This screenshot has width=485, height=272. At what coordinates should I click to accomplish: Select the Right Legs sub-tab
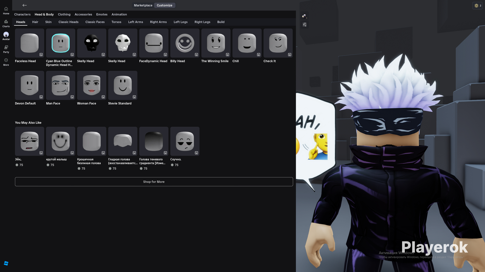tap(202, 22)
